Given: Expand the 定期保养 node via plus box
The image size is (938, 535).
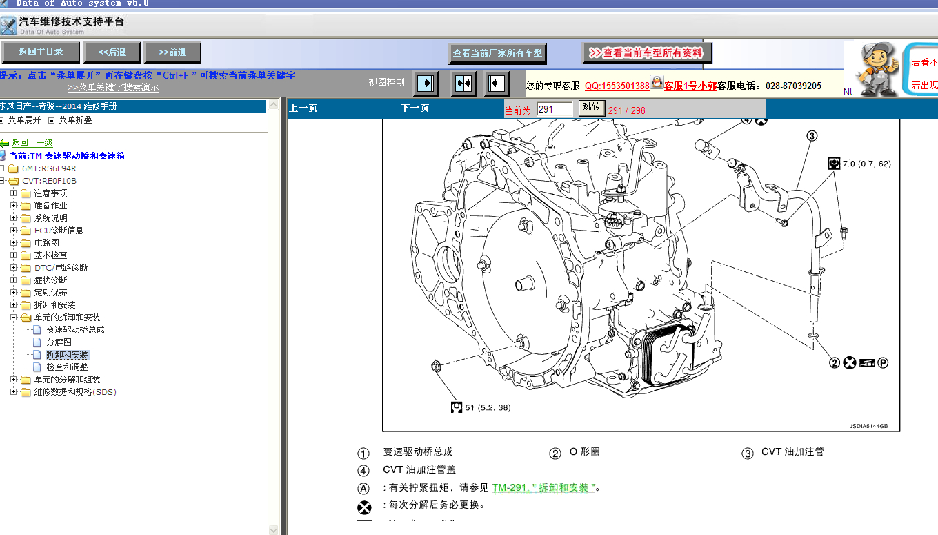Looking at the screenshot, I should [x=14, y=293].
